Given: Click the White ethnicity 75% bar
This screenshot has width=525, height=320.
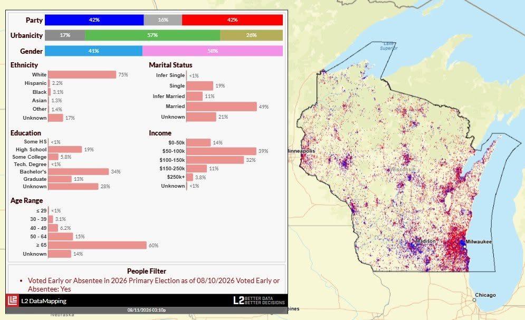Looking at the screenshot, I should click(82, 74).
